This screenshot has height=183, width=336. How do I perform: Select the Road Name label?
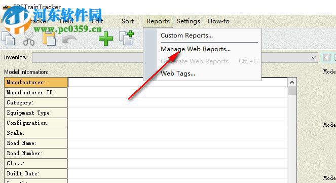pos(36,143)
